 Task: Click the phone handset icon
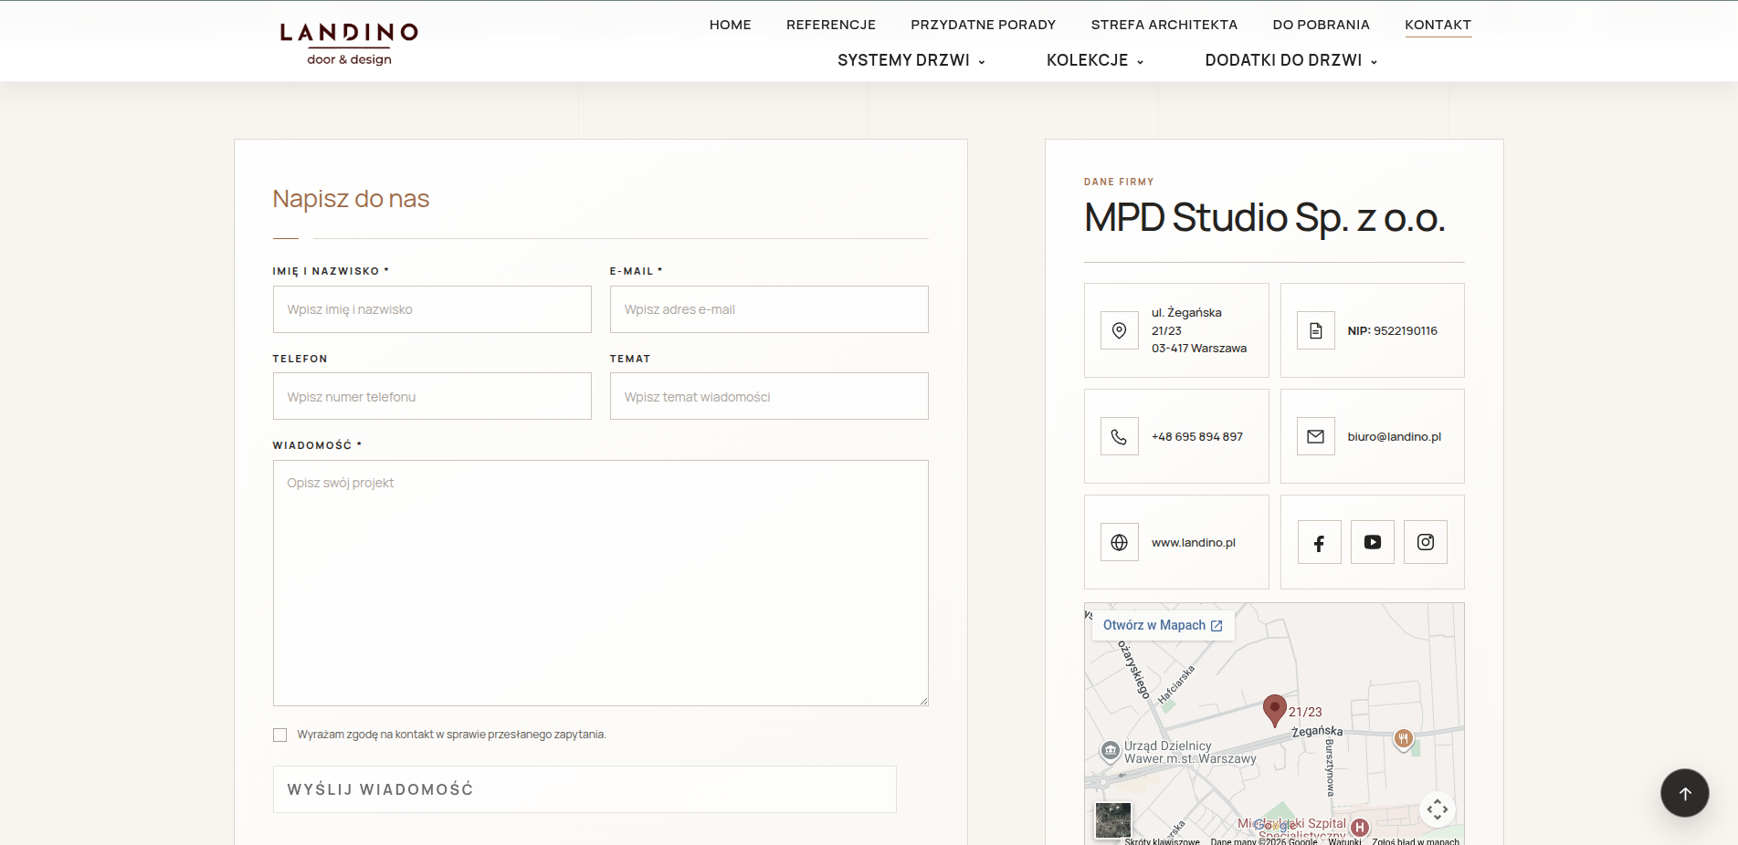(1119, 436)
